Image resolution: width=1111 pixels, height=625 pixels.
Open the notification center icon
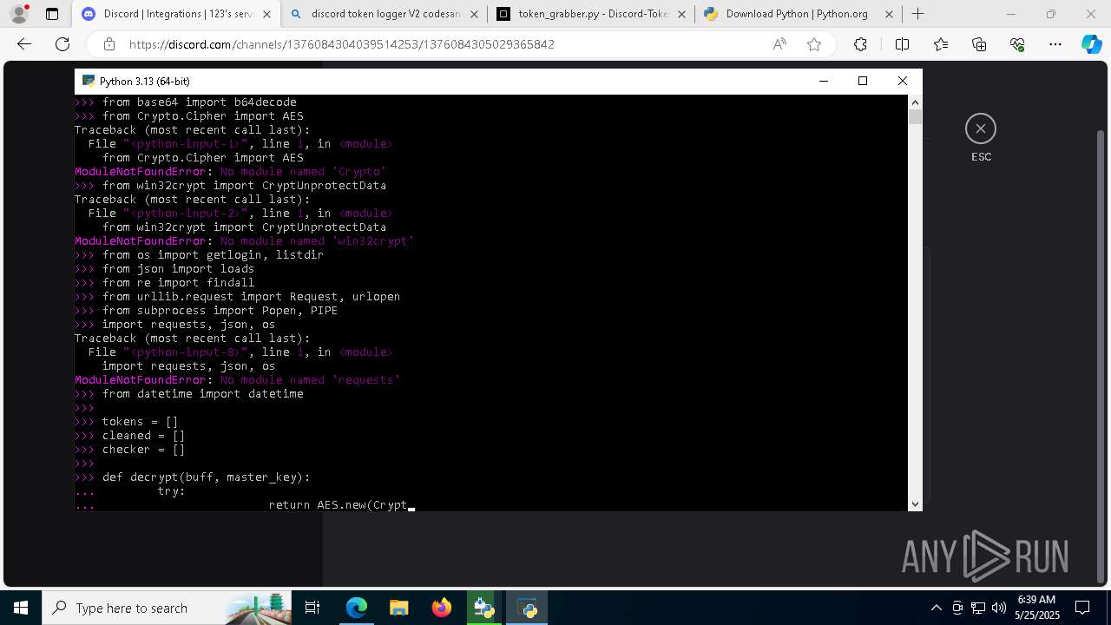pyautogui.click(x=1082, y=608)
